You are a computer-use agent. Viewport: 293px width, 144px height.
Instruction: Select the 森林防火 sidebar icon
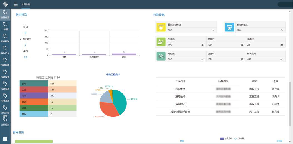coord(5,50)
